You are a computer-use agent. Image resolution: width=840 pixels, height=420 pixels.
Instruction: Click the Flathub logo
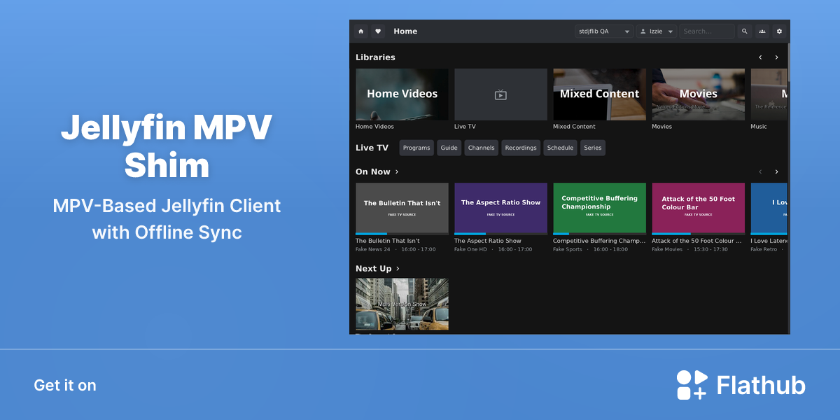pyautogui.click(x=741, y=385)
